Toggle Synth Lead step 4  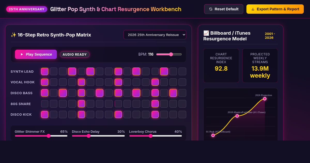72,71
